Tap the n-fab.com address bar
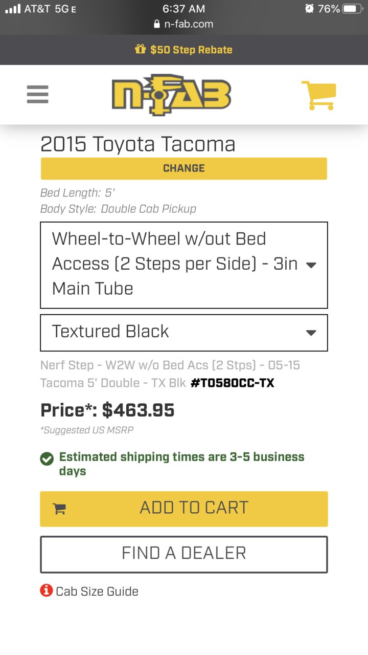Screen dimensions: 368x655 pyautogui.click(x=184, y=24)
